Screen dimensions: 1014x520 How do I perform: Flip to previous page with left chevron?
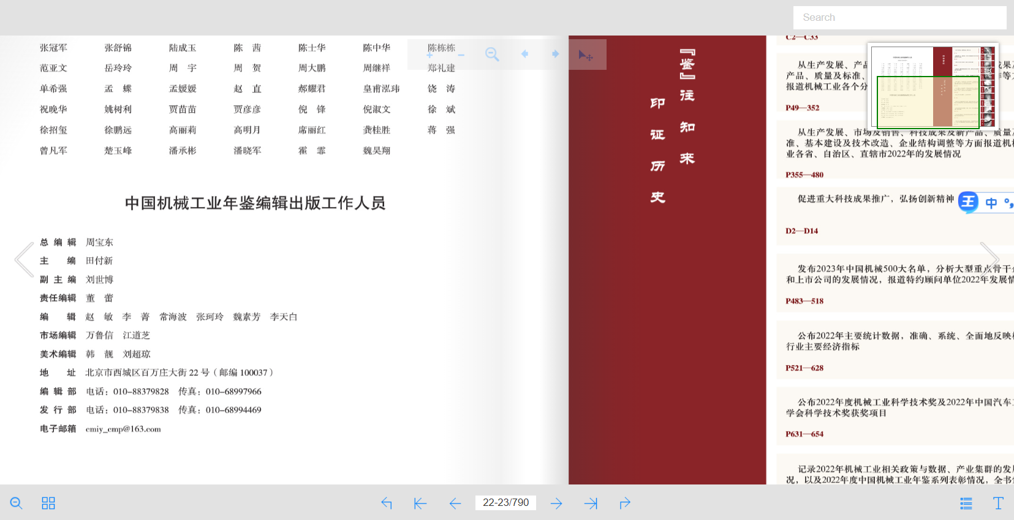point(25,260)
